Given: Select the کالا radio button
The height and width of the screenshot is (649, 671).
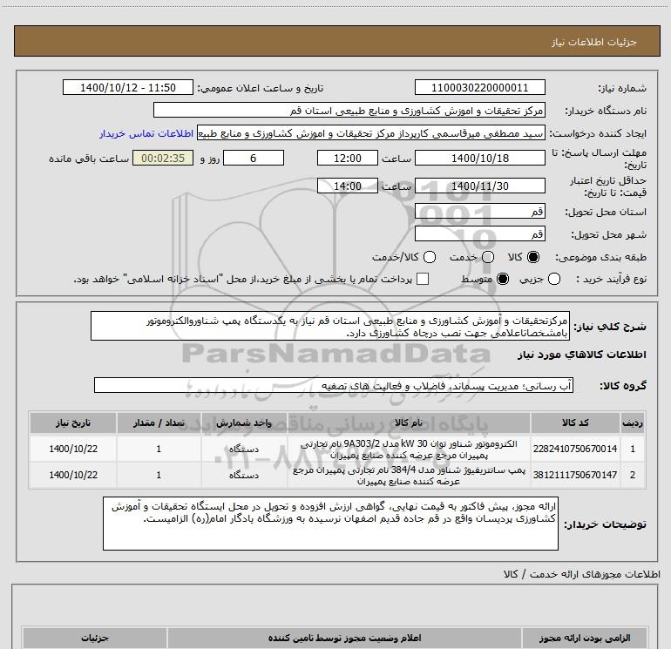Looking at the screenshot, I should tap(533, 257).
